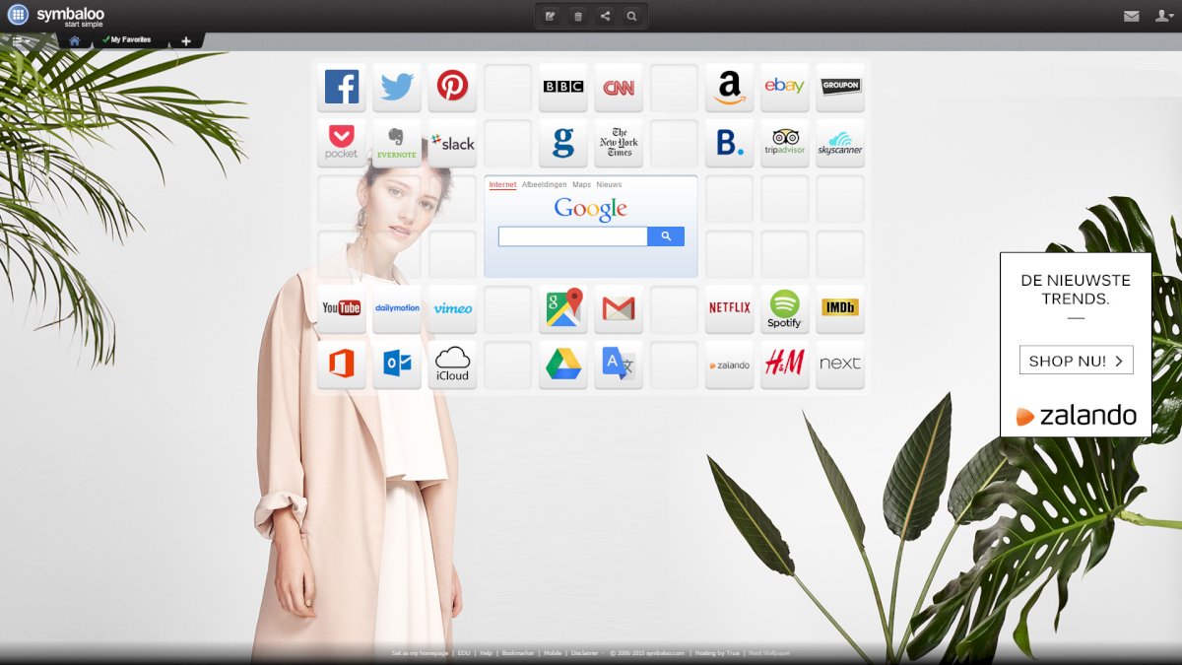This screenshot has height=665, width=1182.
Task: Click the Google logo in search widget
Action: point(590,209)
